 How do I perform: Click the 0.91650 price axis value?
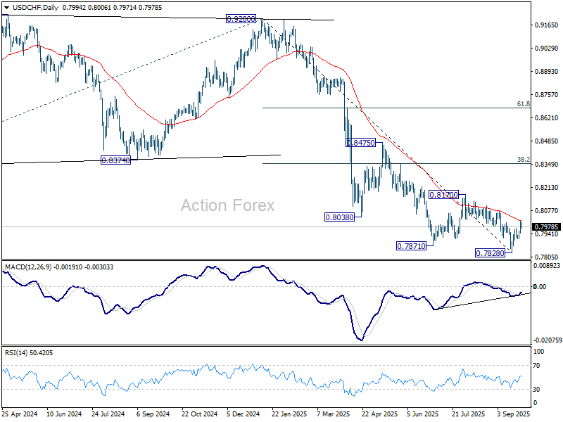click(x=547, y=25)
